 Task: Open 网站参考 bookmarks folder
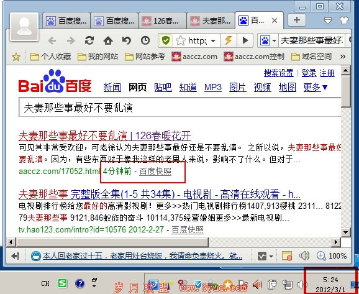(145, 57)
